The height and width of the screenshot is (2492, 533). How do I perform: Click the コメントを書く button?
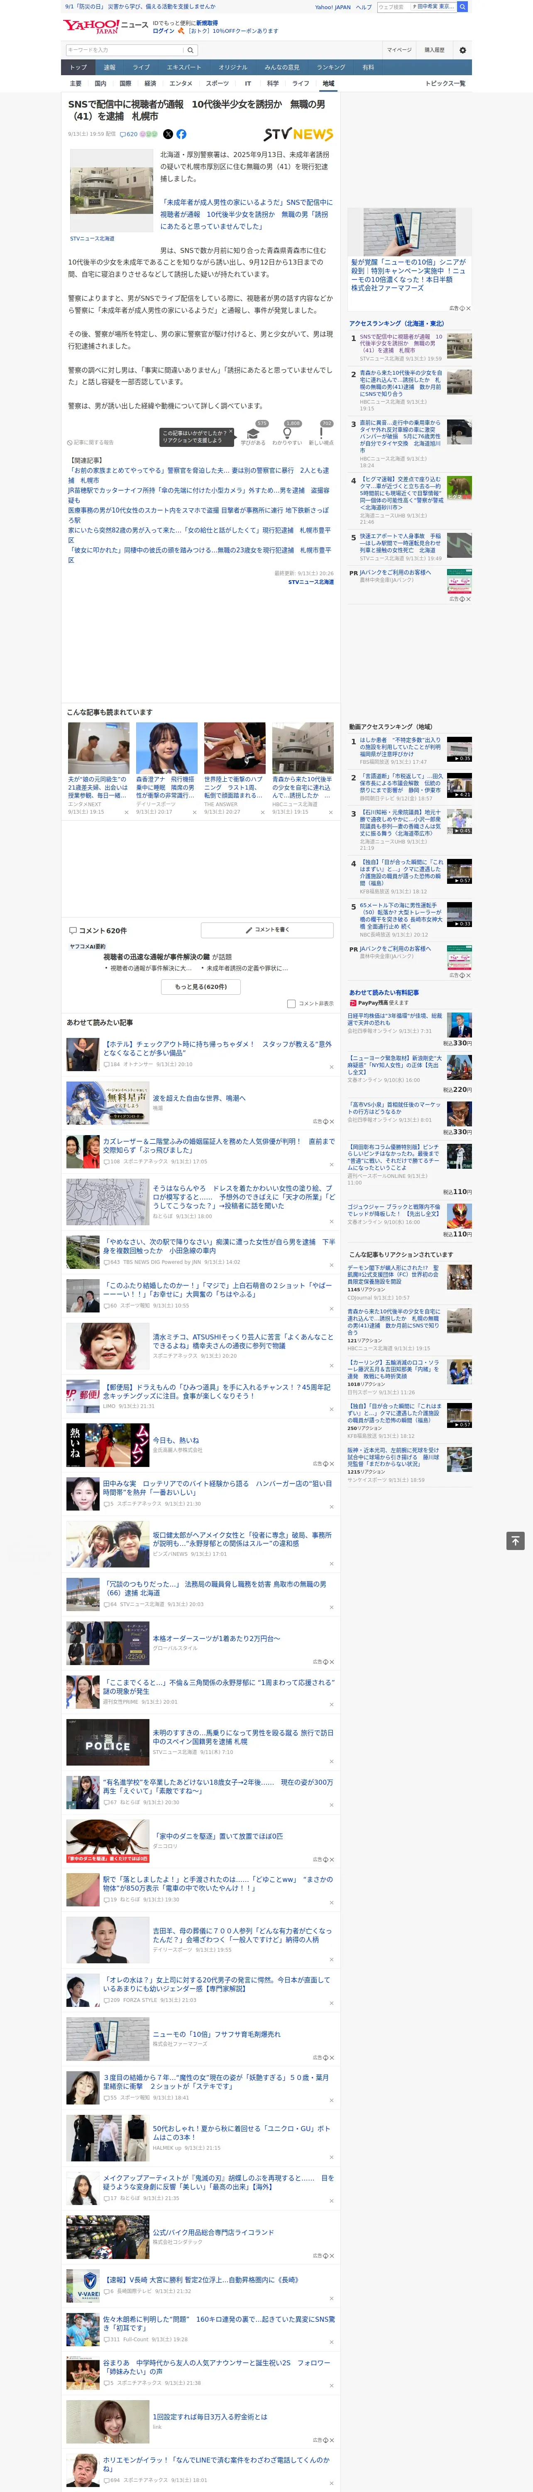coord(267,930)
